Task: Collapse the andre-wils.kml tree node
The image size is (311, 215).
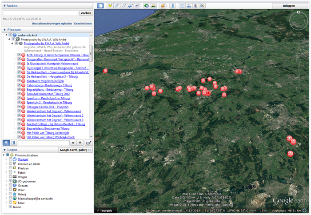Action: click(x=6, y=35)
